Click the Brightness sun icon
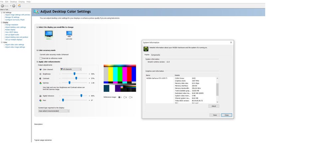319x147 pixels. [41, 74]
